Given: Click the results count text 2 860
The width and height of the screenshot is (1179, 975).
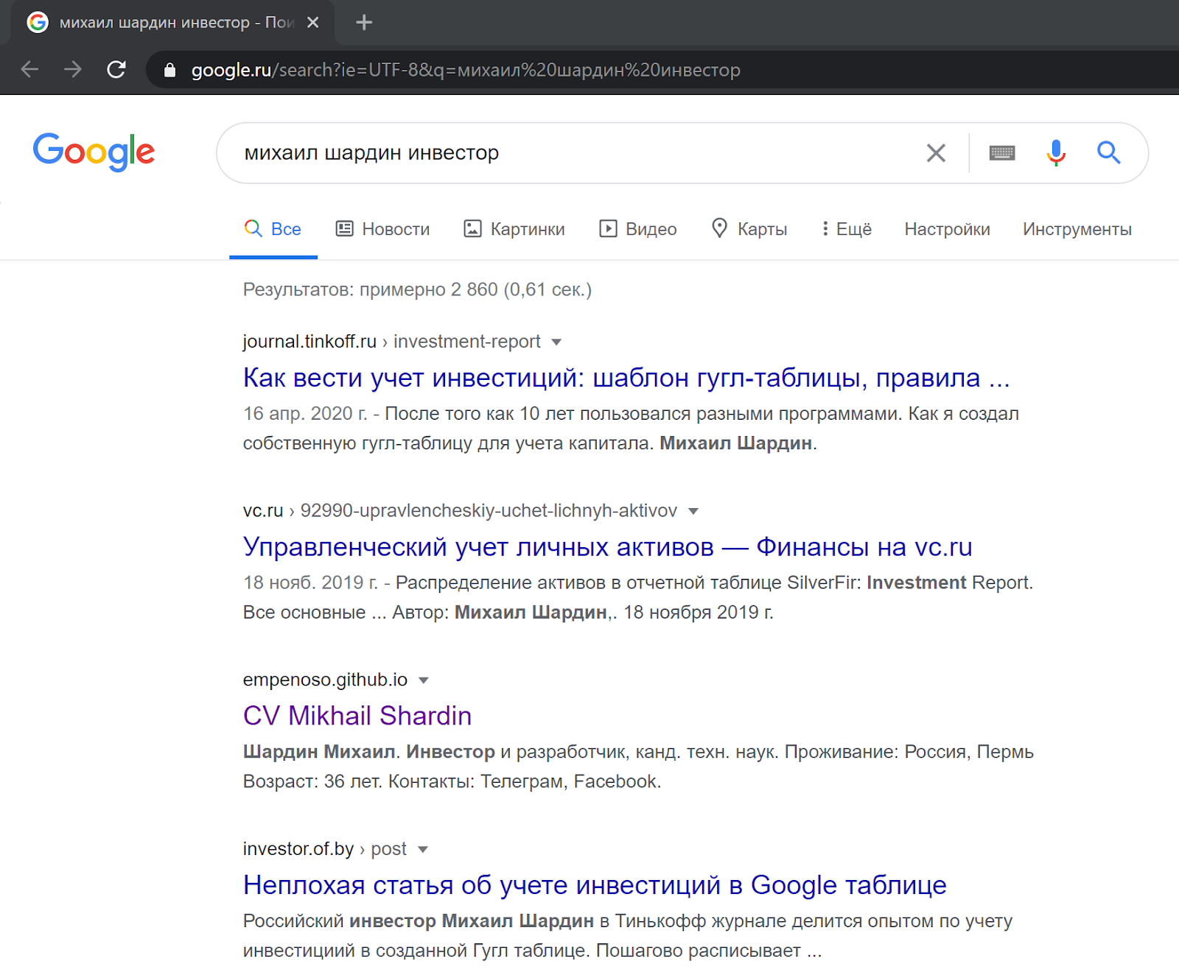Looking at the screenshot, I should (x=417, y=289).
